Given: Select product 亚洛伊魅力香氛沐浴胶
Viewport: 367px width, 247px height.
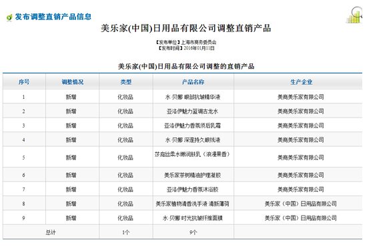Looking at the screenshot, I should click(192, 190).
